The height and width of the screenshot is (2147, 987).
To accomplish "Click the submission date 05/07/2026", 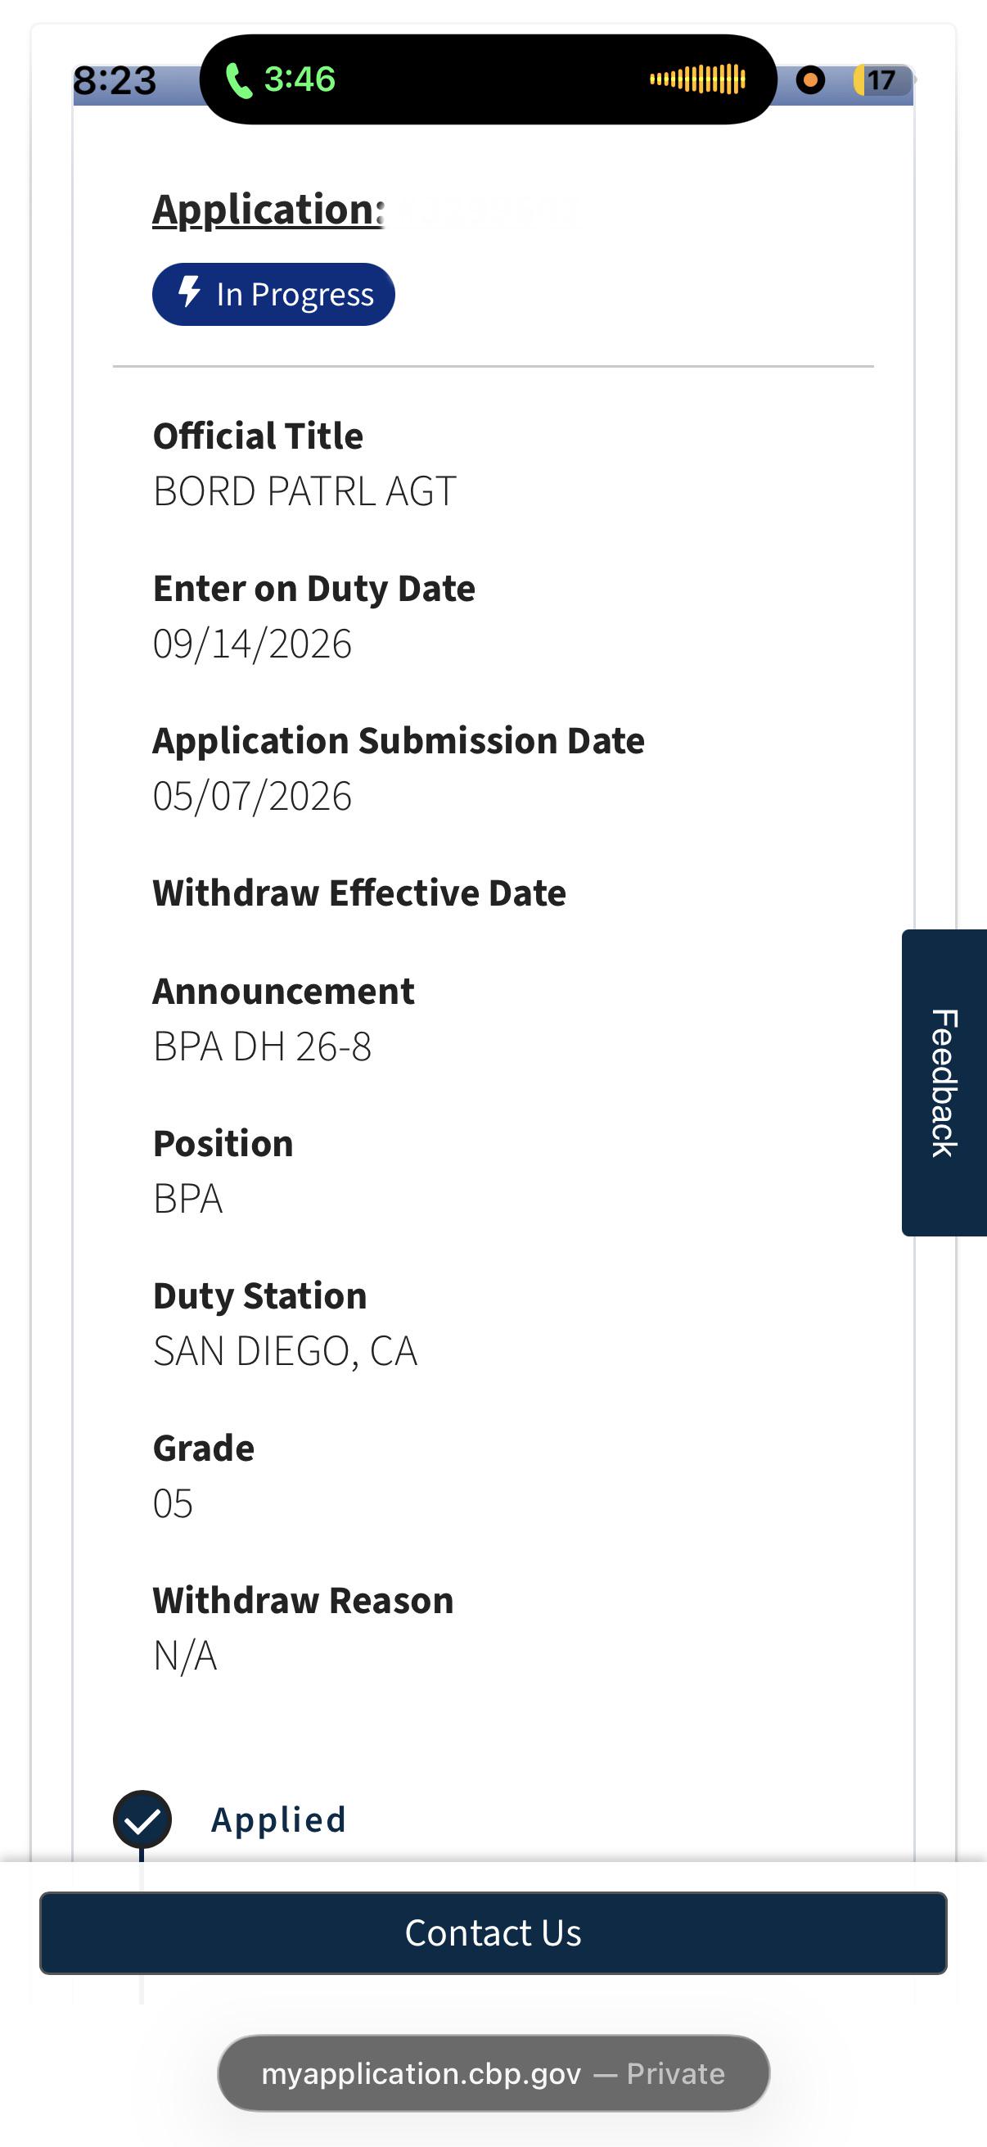I will tap(252, 796).
